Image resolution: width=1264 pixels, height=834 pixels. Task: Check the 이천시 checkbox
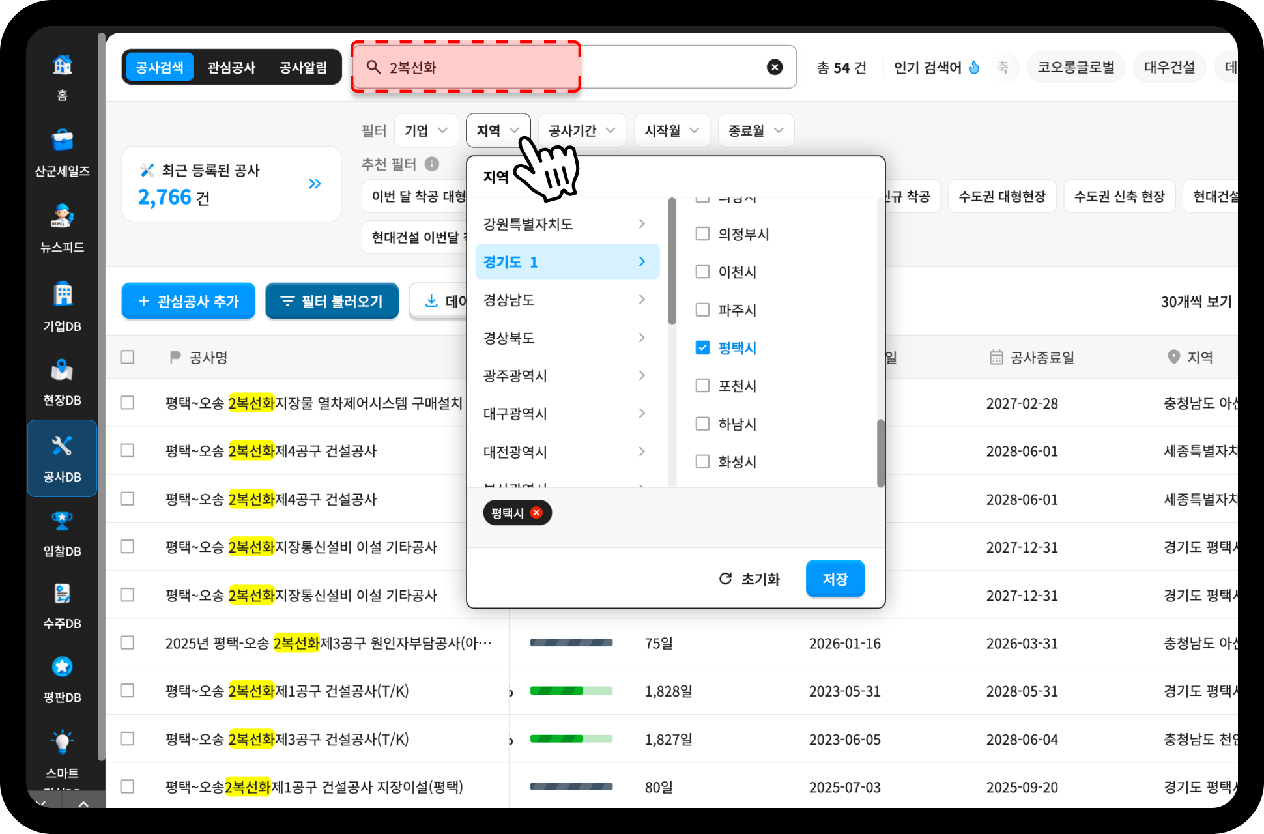coord(702,271)
